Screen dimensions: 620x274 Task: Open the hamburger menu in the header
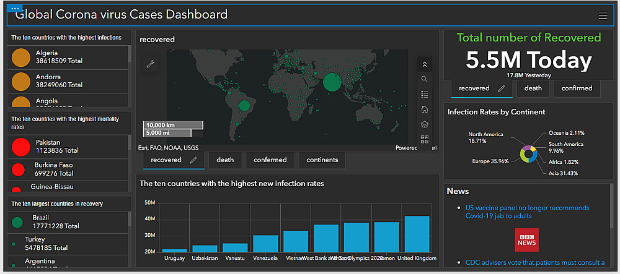603,15
